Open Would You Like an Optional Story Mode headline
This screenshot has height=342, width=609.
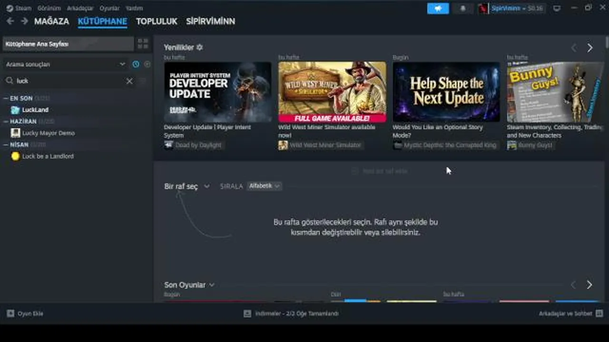[438, 131]
